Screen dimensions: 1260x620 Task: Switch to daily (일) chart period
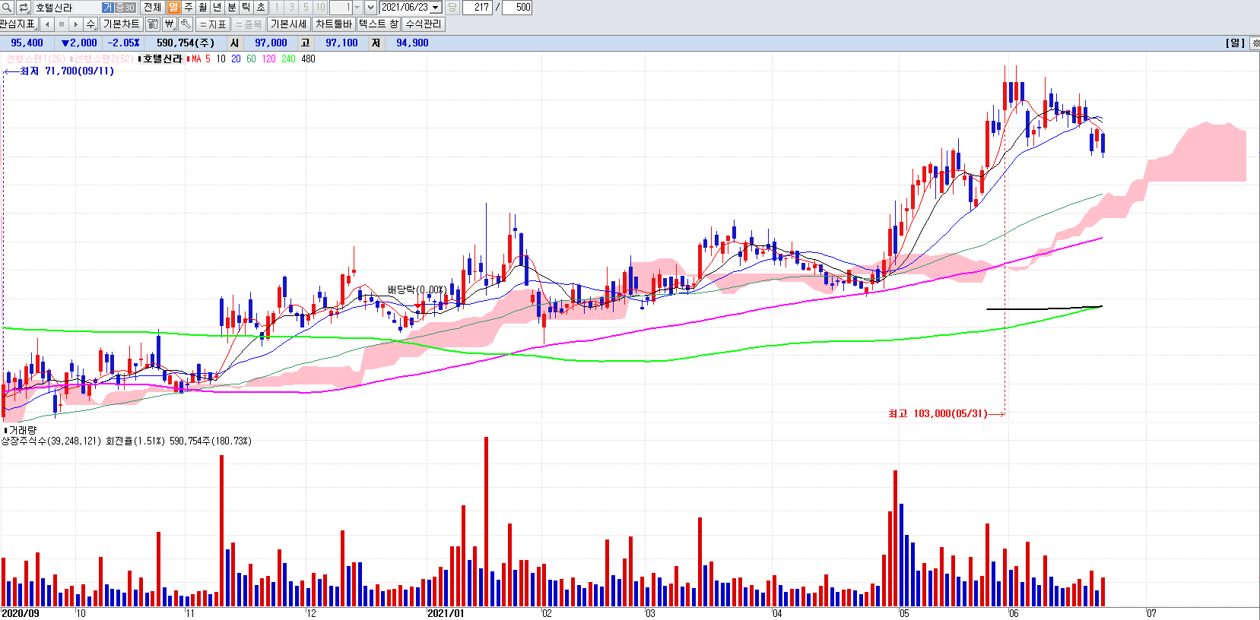[173, 8]
